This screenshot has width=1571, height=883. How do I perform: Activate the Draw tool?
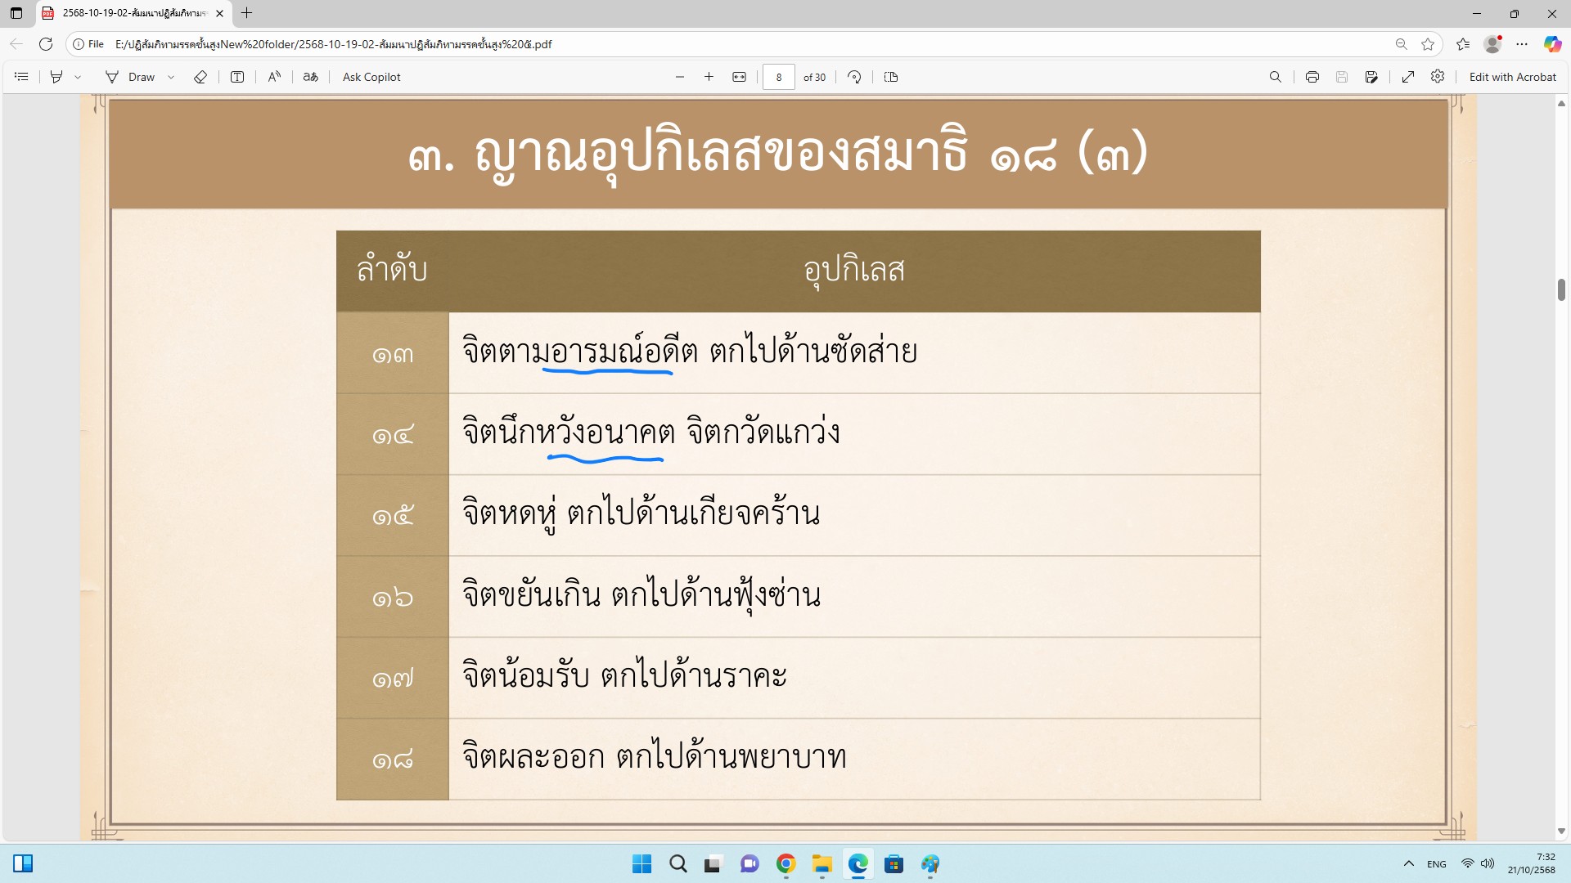(x=130, y=77)
